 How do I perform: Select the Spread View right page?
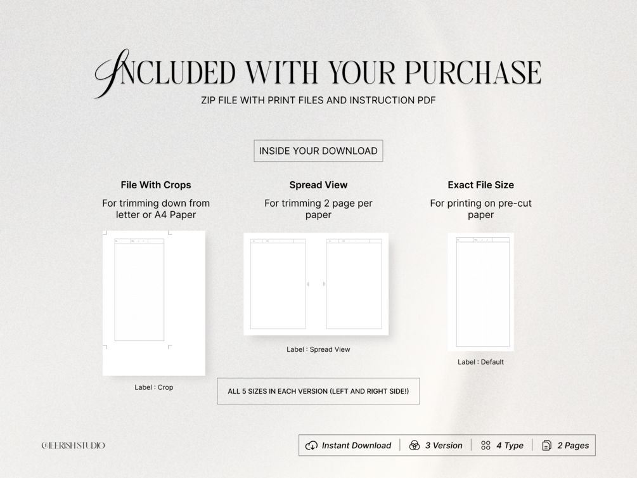pyautogui.click(x=354, y=284)
